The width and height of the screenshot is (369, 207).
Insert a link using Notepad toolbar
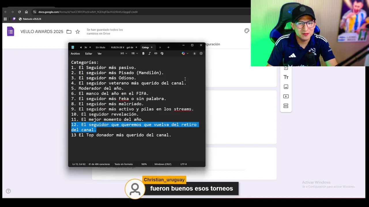click(156, 53)
